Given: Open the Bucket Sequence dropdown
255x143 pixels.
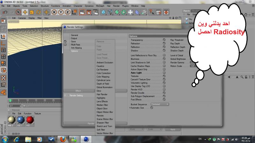Looking at the screenshot, I should [160, 104].
